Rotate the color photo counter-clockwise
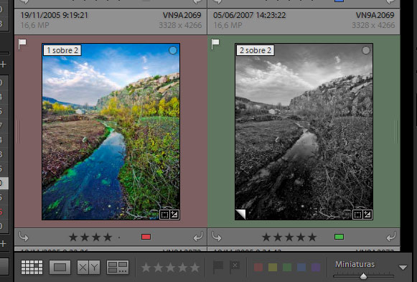417x282 pixels. pyautogui.click(x=24, y=236)
